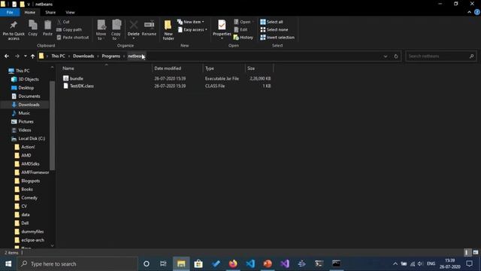
Task: Open the Windows Start menu
Action: pos(8,263)
